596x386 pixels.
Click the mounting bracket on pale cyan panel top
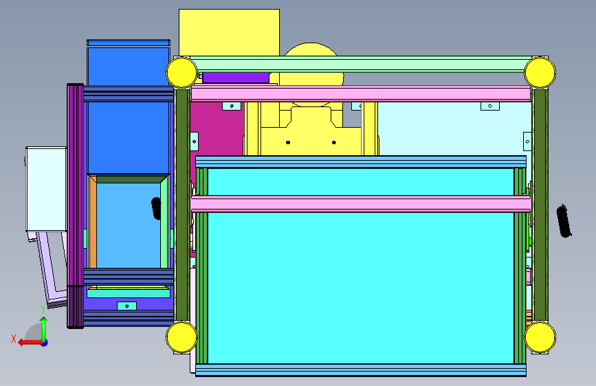[490, 106]
